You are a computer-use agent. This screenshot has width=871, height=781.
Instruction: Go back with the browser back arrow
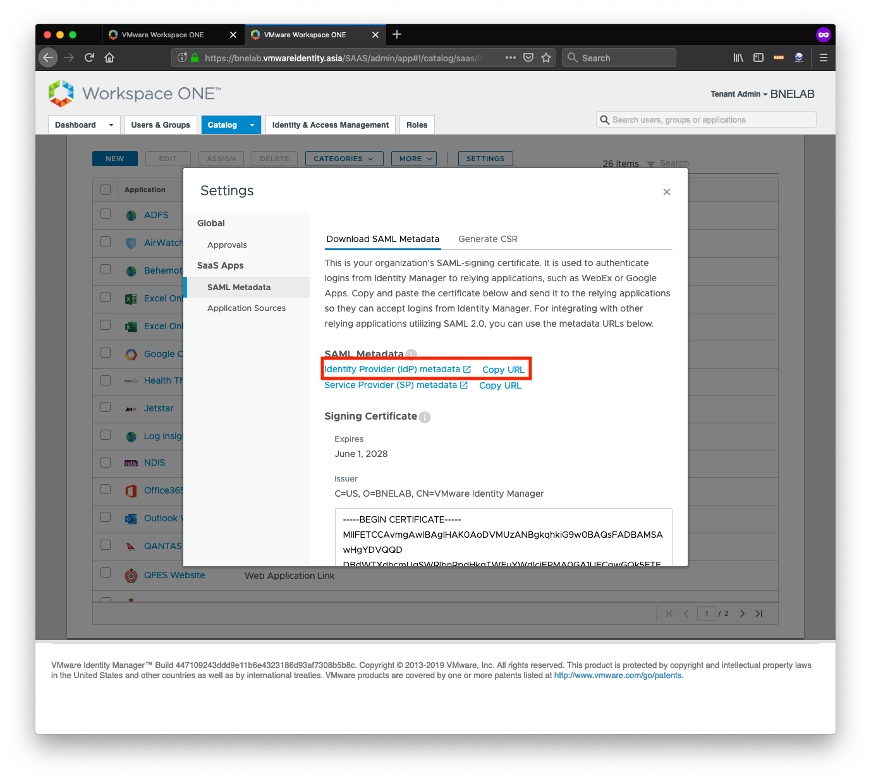[48, 58]
